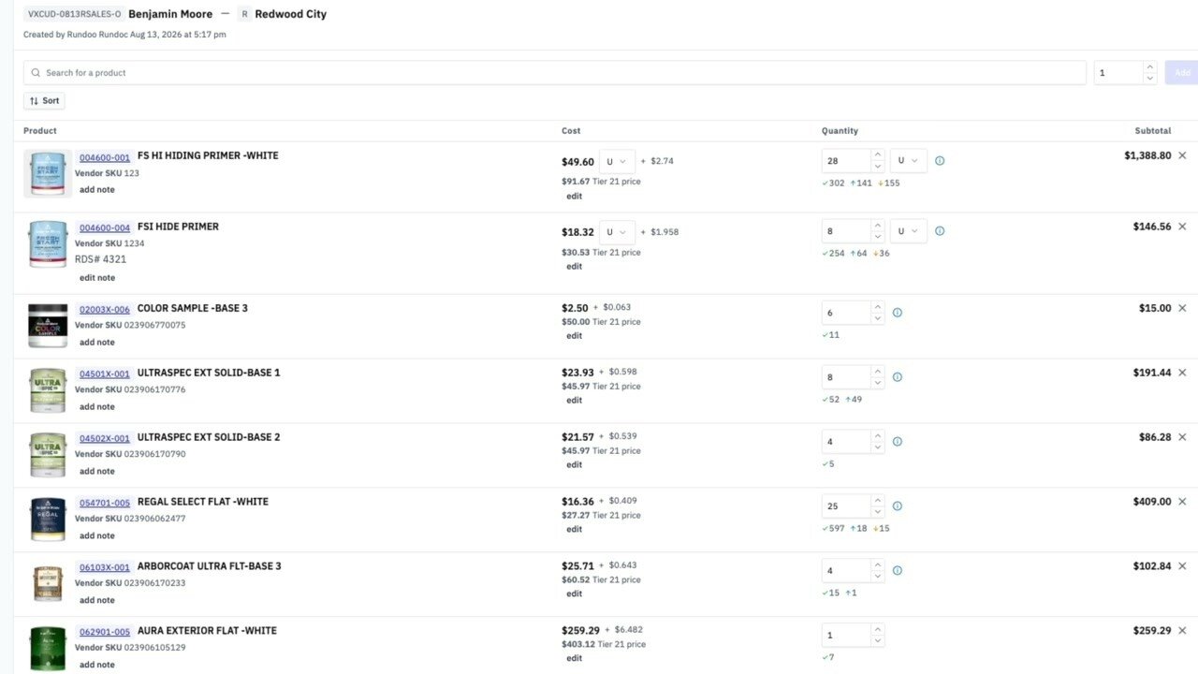Increase quantity of ARBORCOAT ULTRA FLT-BASE 3
This screenshot has width=1198, height=674.
pyautogui.click(x=877, y=565)
